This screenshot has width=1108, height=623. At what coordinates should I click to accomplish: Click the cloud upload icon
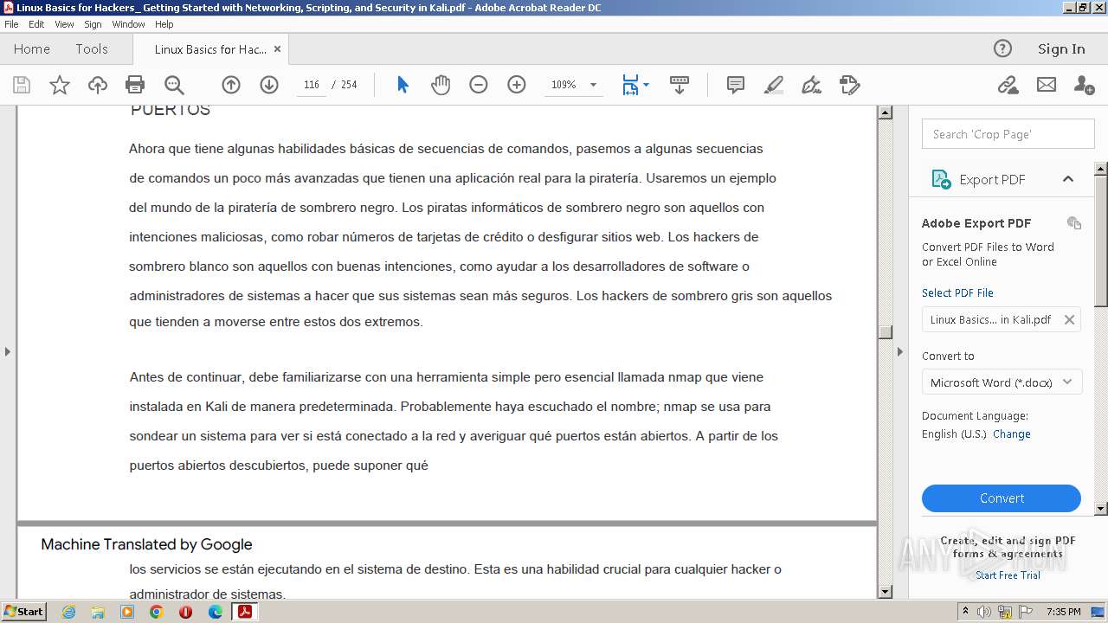(98, 85)
